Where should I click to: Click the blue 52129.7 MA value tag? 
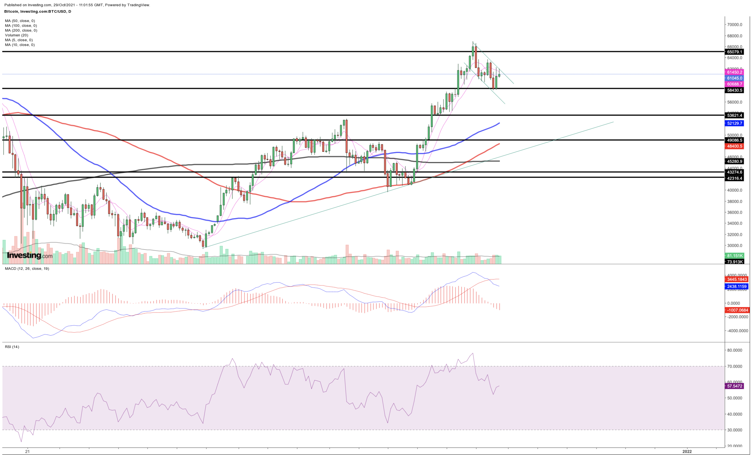(734, 123)
